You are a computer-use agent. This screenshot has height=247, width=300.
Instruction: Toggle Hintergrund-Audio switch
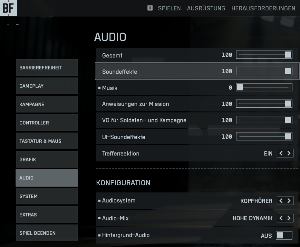(284, 235)
